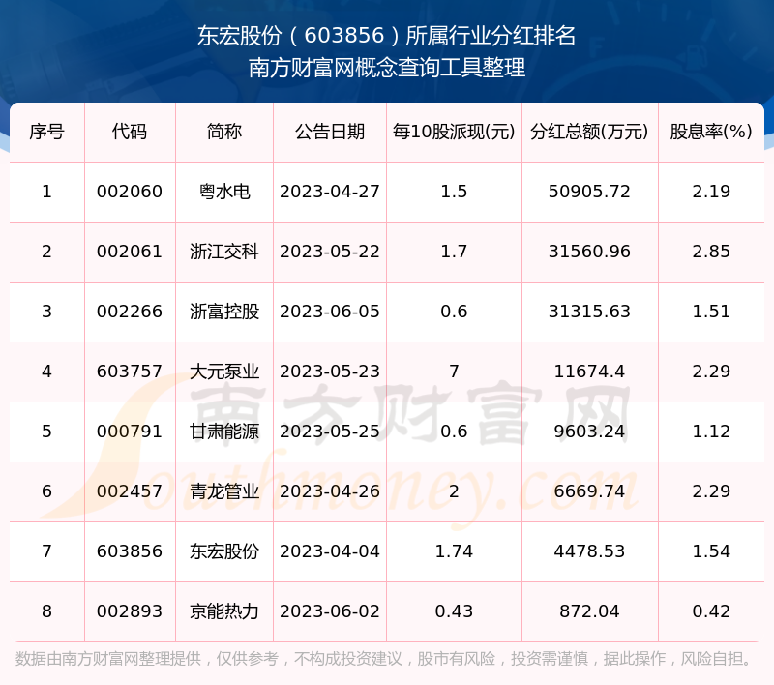Image resolution: width=774 pixels, height=685 pixels.
Task: Click dividend yield 1.51
Action: tap(711, 312)
